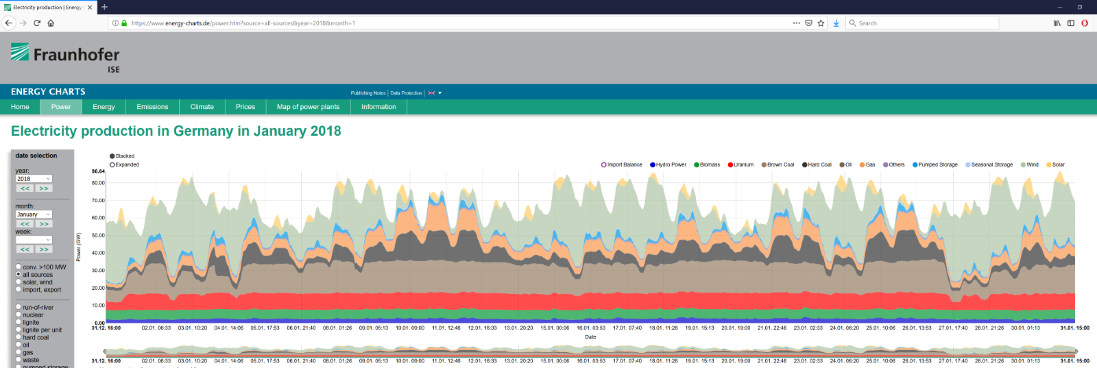Screen dimensions: 1097x368
Task: Open the browser library icon
Action: click(x=1057, y=23)
